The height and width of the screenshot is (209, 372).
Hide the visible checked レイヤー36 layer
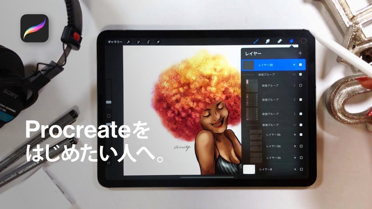[301, 135]
